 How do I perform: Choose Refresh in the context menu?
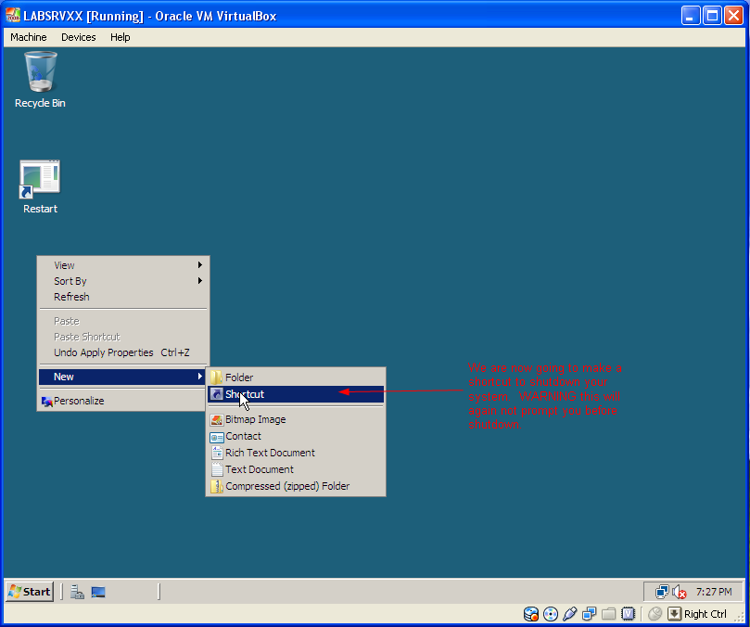coord(123,297)
